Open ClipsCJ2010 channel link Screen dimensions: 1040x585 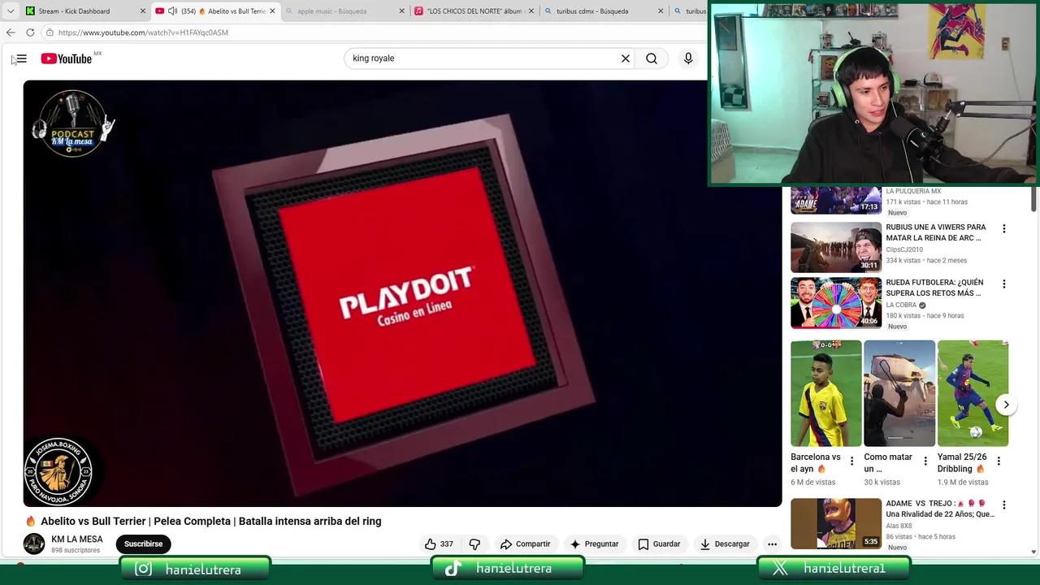click(x=904, y=249)
